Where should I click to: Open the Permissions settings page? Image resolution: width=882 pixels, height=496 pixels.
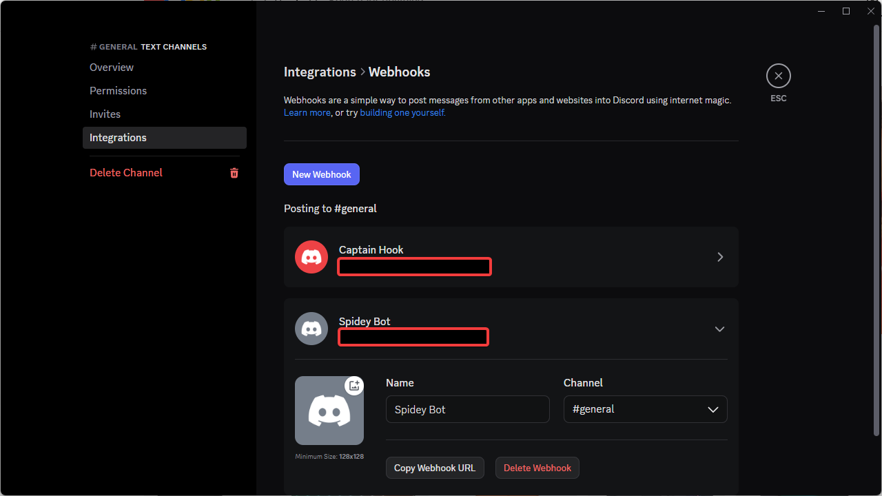(118, 91)
